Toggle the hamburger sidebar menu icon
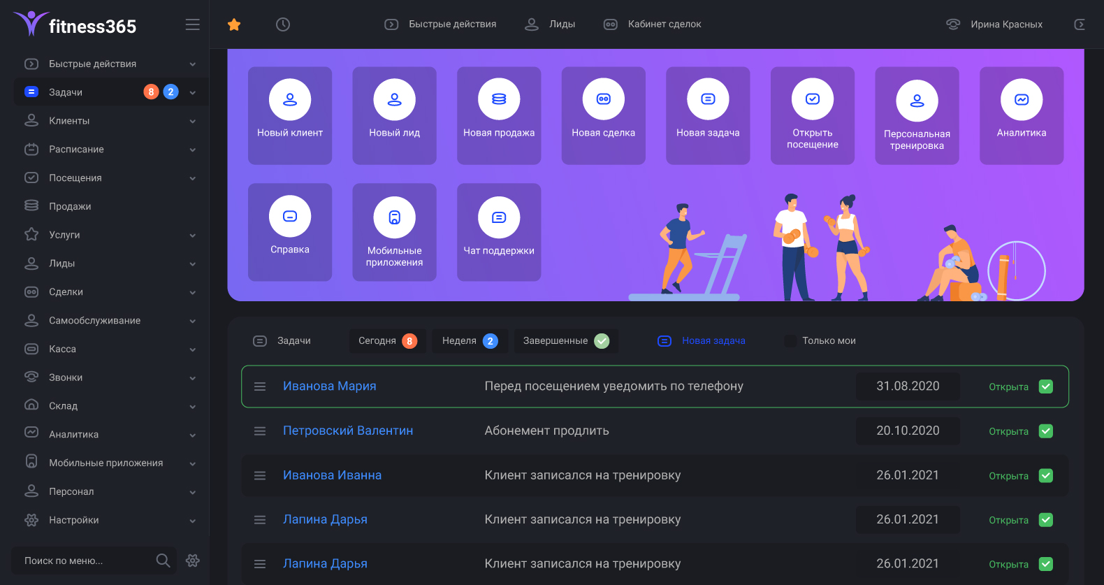Image resolution: width=1104 pixels, height=585 pixels. [193, 24]
